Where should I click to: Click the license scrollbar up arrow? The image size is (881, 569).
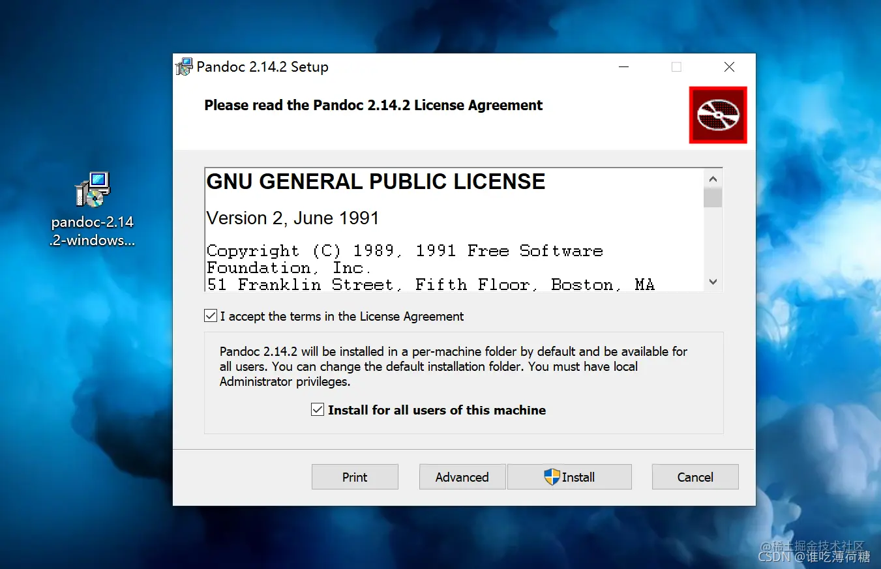click(713, 179)
